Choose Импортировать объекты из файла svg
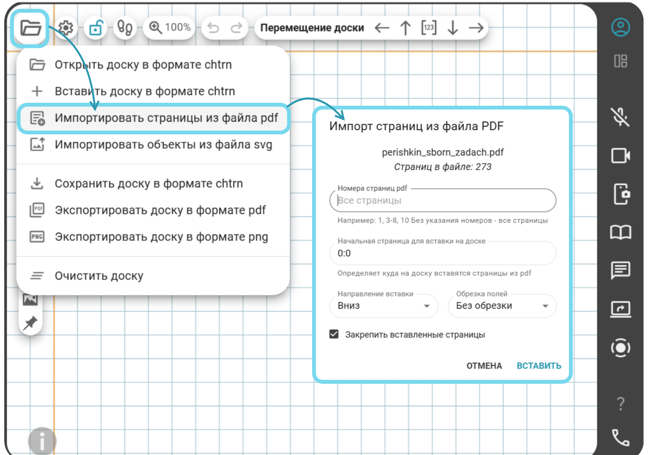 point(153,145)
